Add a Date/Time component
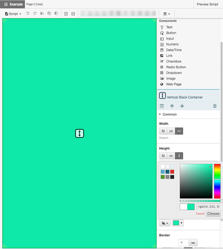Image resolution: width=223 pixels, height=249 pixels. (174, 50)
